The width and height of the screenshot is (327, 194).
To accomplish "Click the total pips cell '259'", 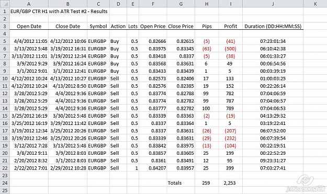I will tap(207, 183).
